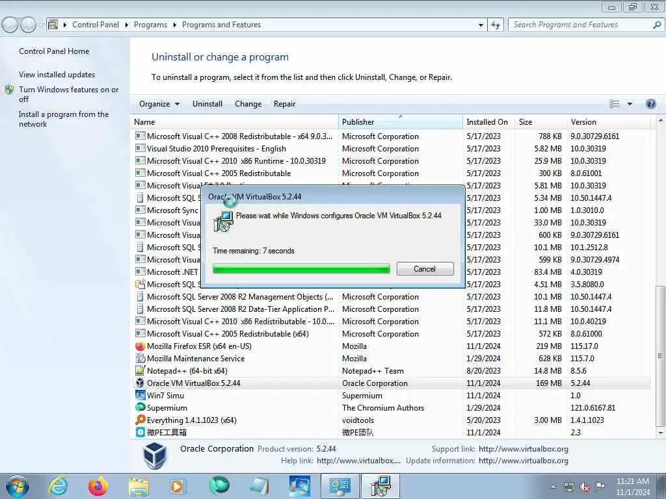The height and width of the screenshot is (499, 666).
Task: Open Windows Explorer folder icon in taskbar
Action: (x=139, y=487)
